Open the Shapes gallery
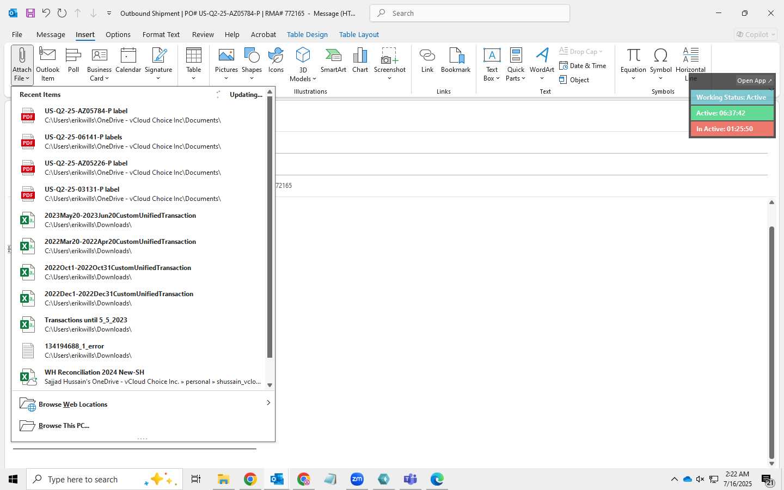Image resolution: width=784 pixels, height=490 pixels. coord(252,65)
